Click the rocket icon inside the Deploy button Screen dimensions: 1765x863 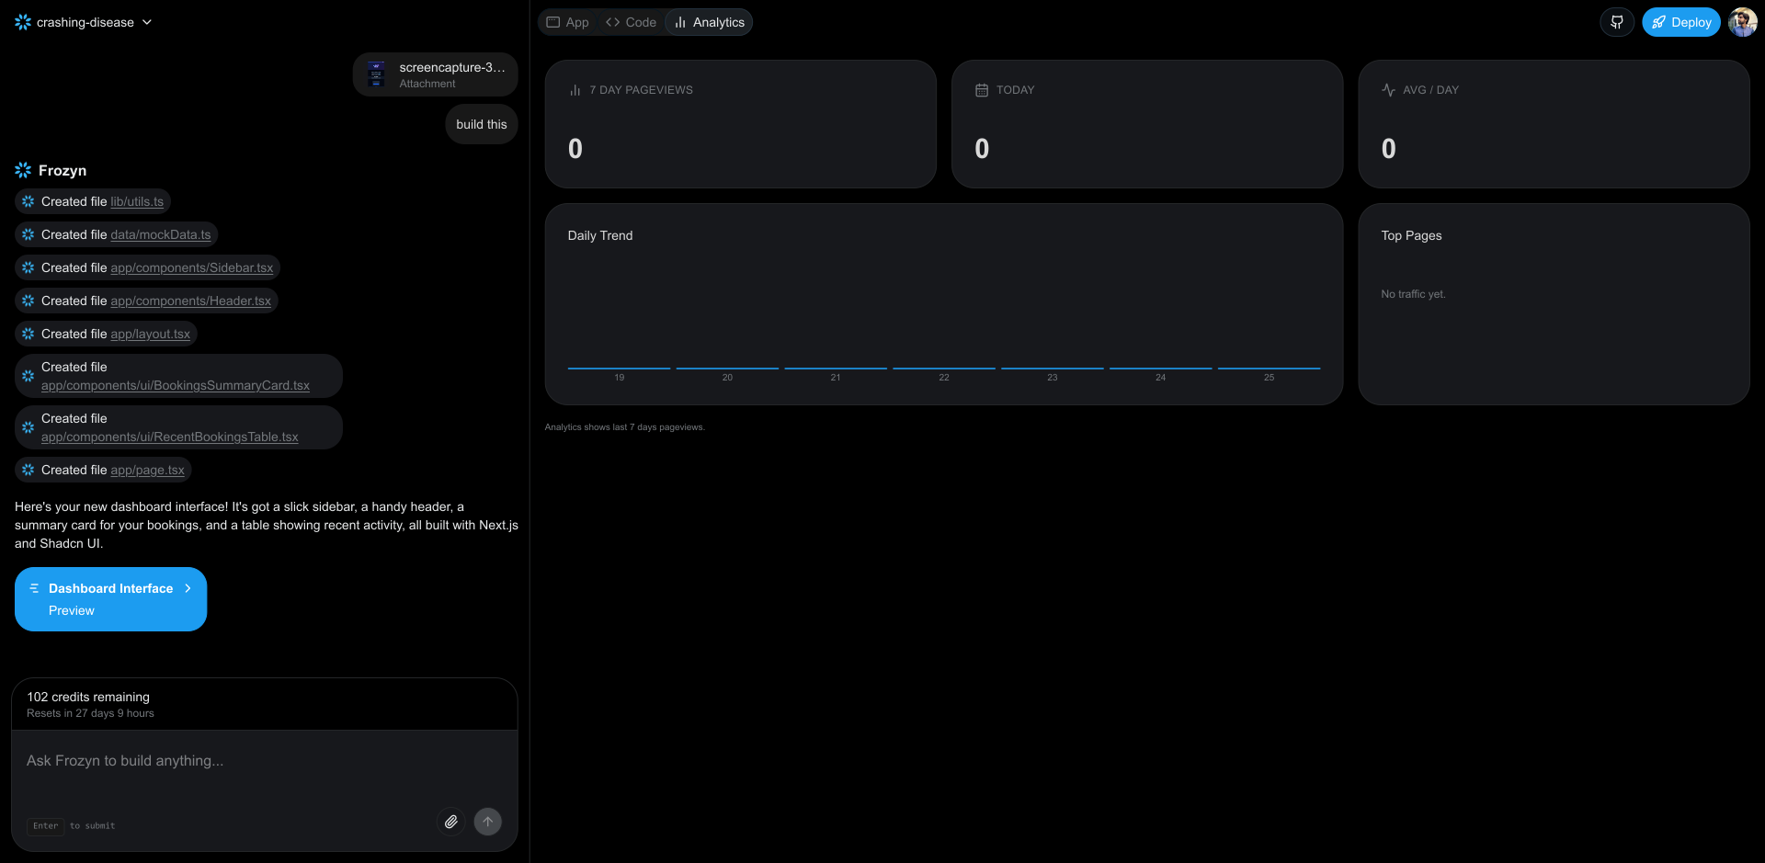pyautogui.click(x=1659, y=21)
